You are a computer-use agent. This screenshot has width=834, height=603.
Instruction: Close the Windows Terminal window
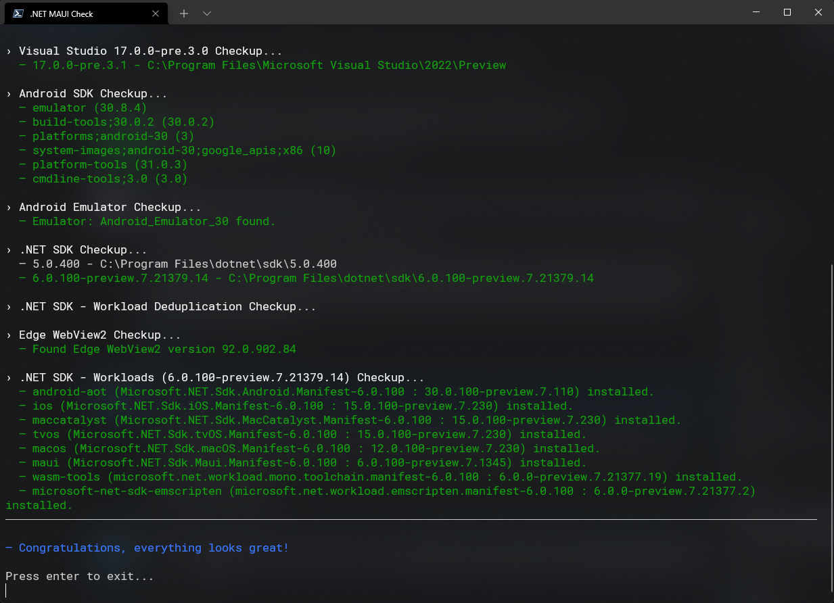click(818, 12)
